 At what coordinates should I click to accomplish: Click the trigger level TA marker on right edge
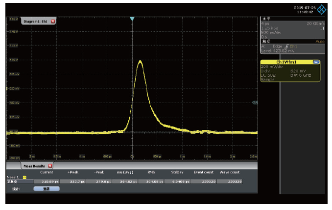255,103
